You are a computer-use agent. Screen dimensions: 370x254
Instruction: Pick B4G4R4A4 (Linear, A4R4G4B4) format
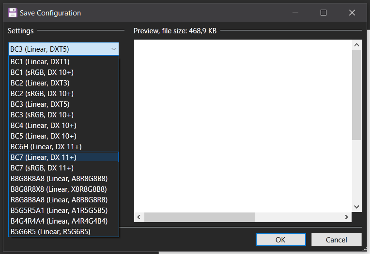tap(64, 221)
